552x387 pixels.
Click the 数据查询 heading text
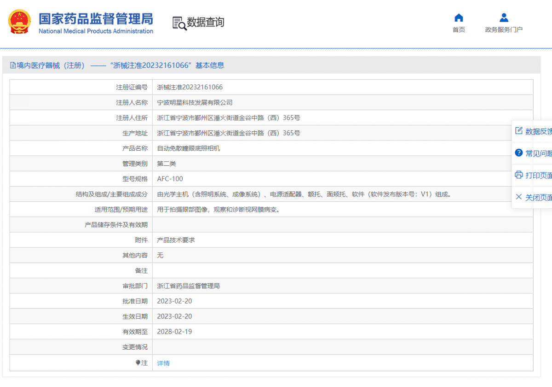point(206,22)
